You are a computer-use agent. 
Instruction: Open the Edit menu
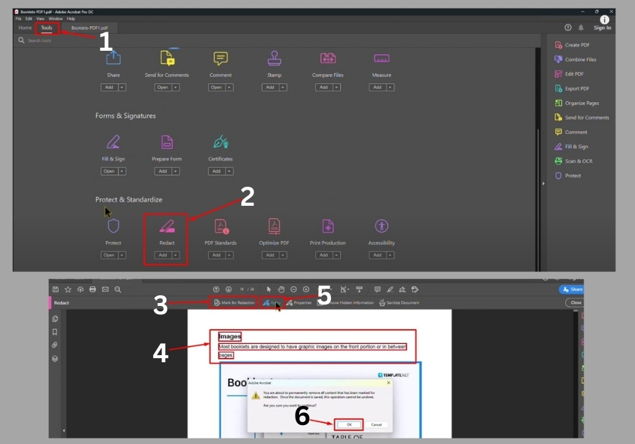tap(29, 18)
